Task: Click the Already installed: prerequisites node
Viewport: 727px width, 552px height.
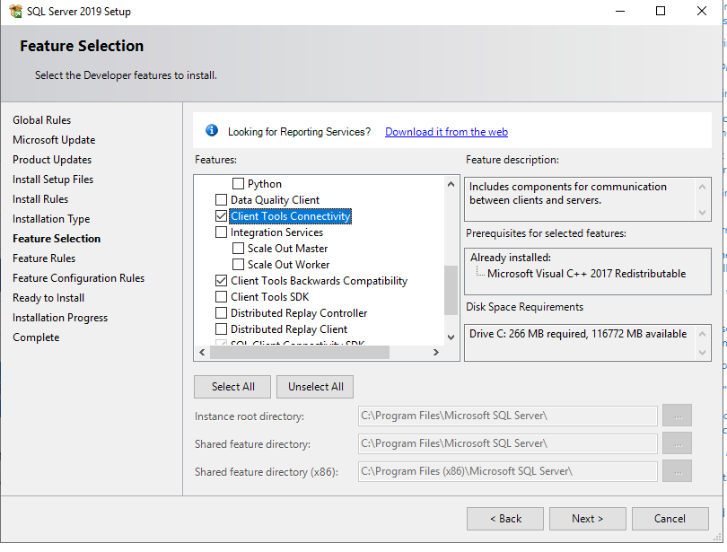Action: pyautogui.click(x=511, y=258)
